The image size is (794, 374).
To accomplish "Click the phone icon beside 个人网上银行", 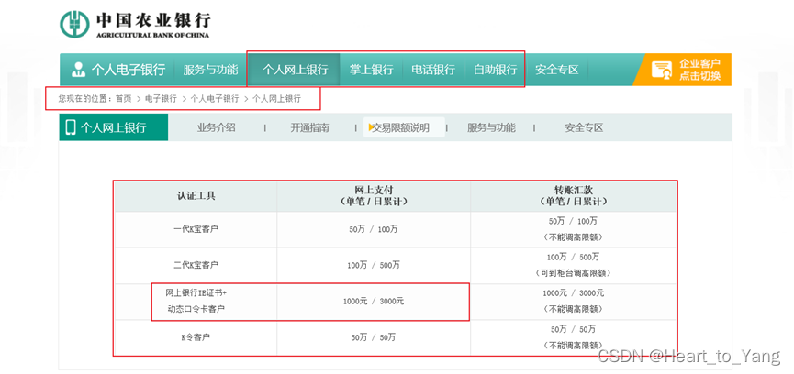I will coord(71,127).
